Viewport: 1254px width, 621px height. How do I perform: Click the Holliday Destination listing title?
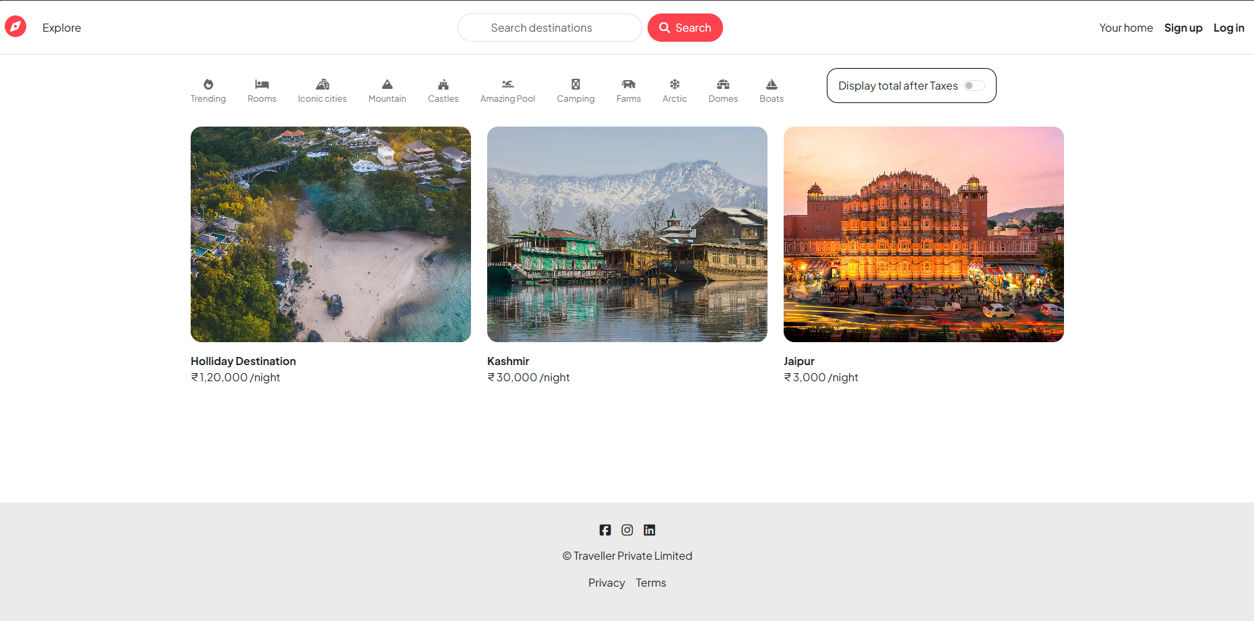(243, 361)
